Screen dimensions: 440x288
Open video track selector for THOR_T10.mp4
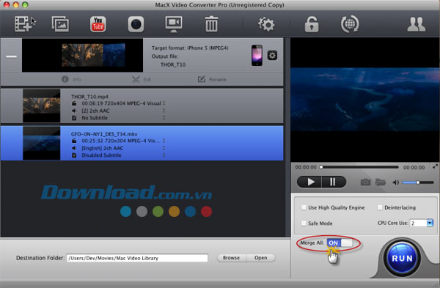pyautogui.click(x=164, y=103)
